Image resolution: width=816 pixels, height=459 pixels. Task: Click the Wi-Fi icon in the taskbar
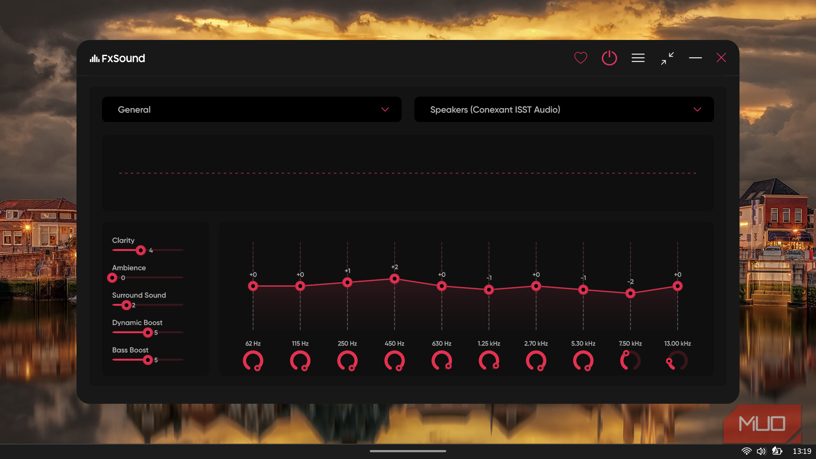(746, 451)
